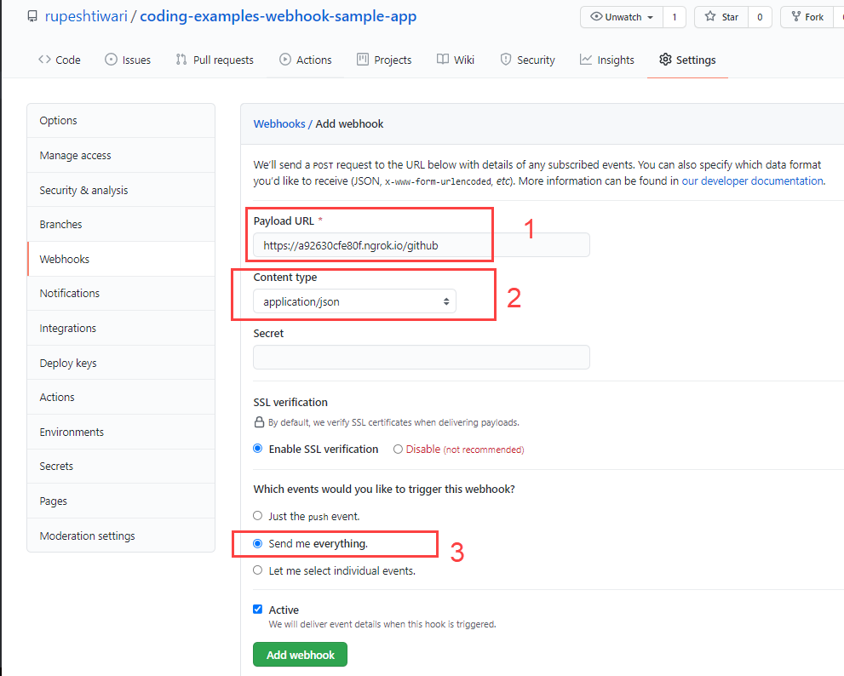Switch to the Actions tab
The height and width of the screenshot is (676, 844).
point(305,60)
